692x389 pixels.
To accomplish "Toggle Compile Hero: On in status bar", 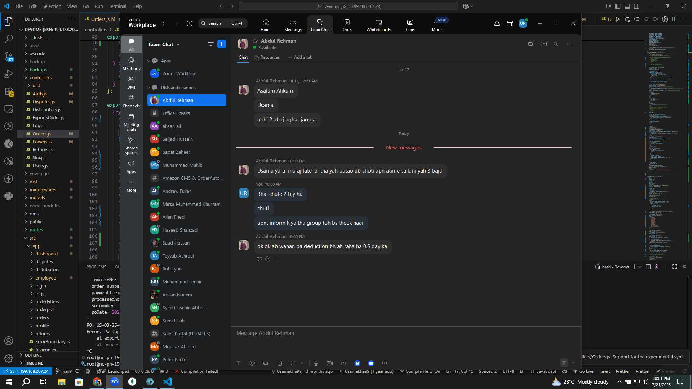I will [x=420, y=371].
